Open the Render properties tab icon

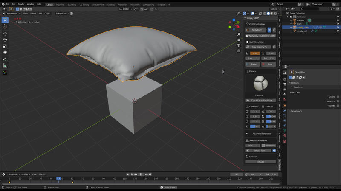[285, 79]
